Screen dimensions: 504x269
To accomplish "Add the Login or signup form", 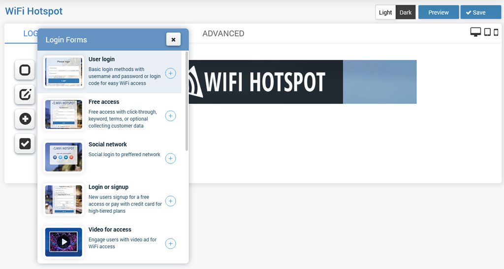I will pyautogui.click(x=170, y=201).
